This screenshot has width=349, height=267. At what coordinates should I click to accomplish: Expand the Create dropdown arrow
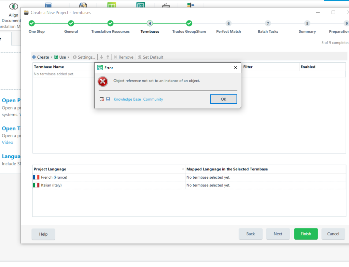(x=52, y=57)
